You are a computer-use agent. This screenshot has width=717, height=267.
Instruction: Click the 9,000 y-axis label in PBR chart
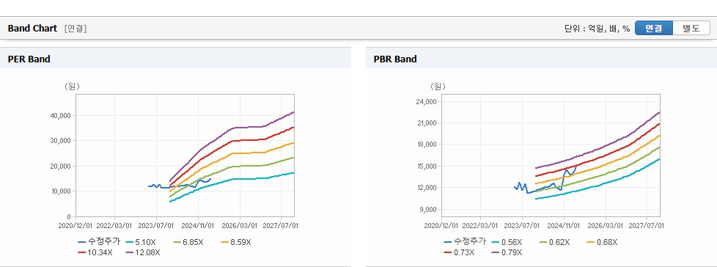point(427,209)
